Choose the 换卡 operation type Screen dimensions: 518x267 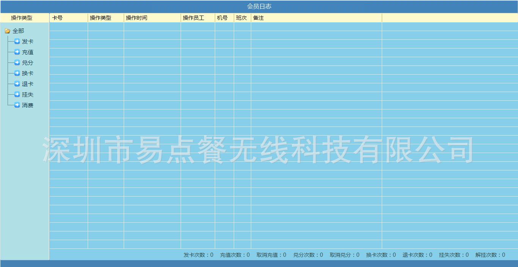[28, 73]
